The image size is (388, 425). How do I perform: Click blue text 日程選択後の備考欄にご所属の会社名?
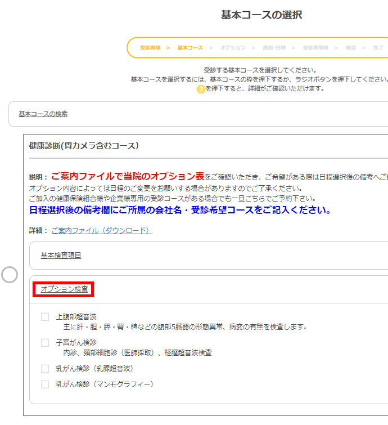coord(105,210)
